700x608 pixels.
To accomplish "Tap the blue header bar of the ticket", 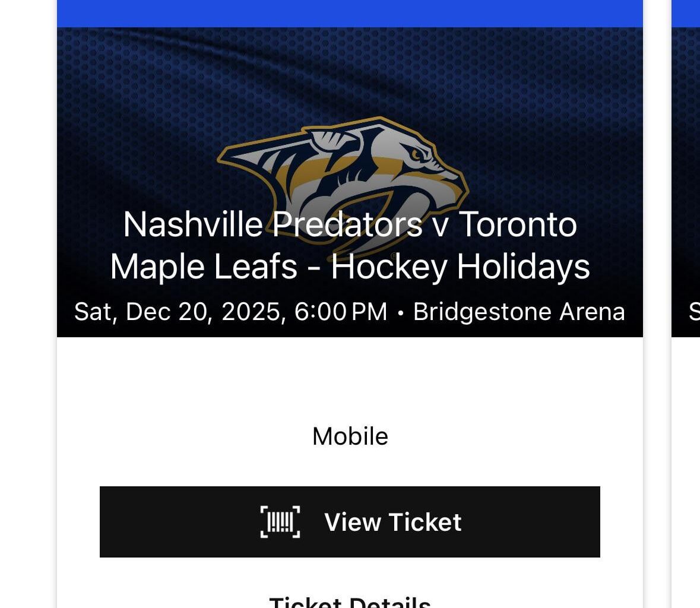I will pos(349,13).
